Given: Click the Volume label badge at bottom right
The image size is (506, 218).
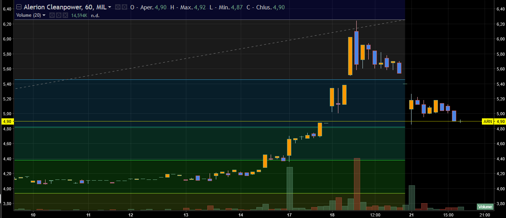Looking at the screenshot, I should click(485, 207).
